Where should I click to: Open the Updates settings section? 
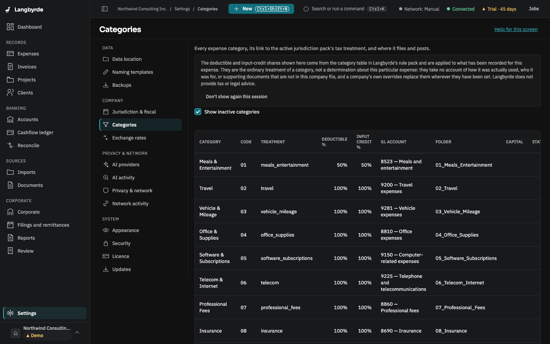pyautogui.click(x=141, y=269)
